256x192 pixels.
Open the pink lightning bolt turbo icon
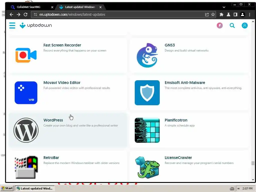pos(219,25)
